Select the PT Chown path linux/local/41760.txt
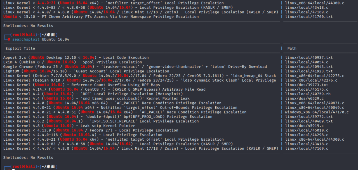The width and height of the screenshot is (358, 170). tap(309, 16)
